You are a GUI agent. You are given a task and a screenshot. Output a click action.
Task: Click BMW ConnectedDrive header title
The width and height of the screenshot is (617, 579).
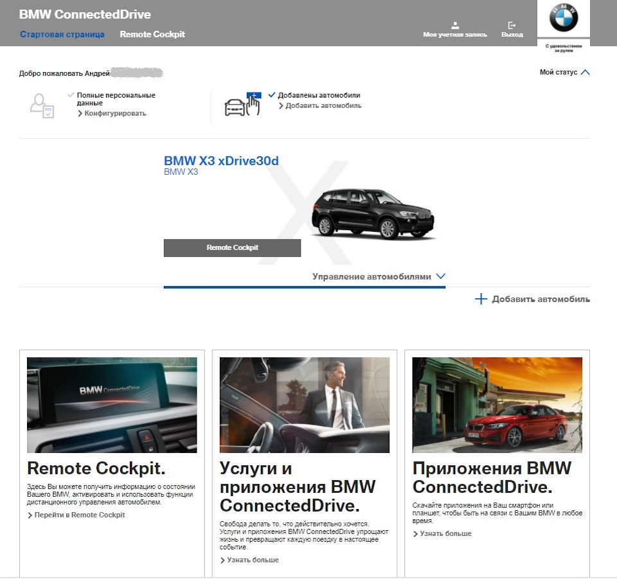(85, 15)
